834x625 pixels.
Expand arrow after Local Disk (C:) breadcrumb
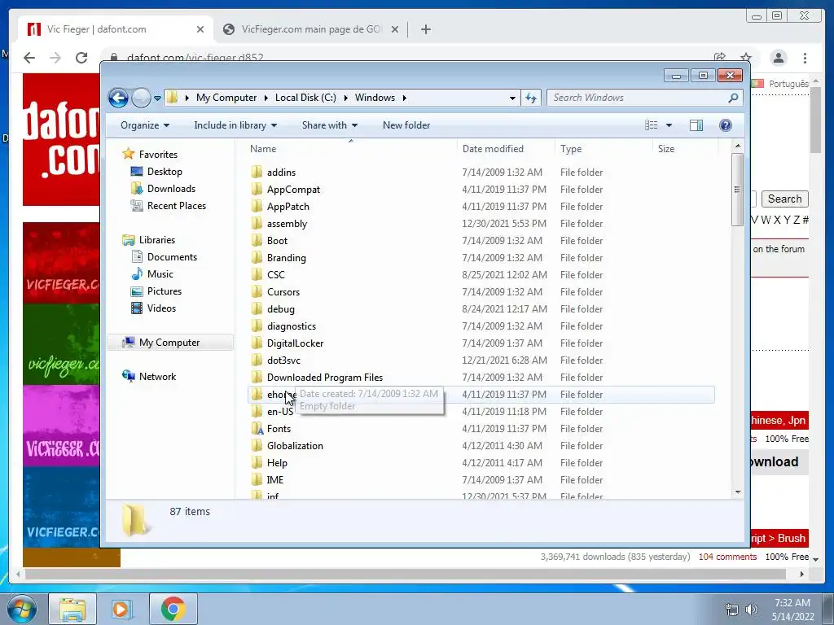[x=345, y=98]
